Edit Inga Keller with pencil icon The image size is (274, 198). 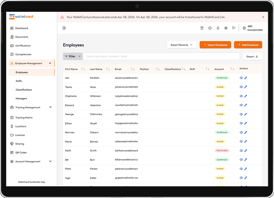click(245, 178)
